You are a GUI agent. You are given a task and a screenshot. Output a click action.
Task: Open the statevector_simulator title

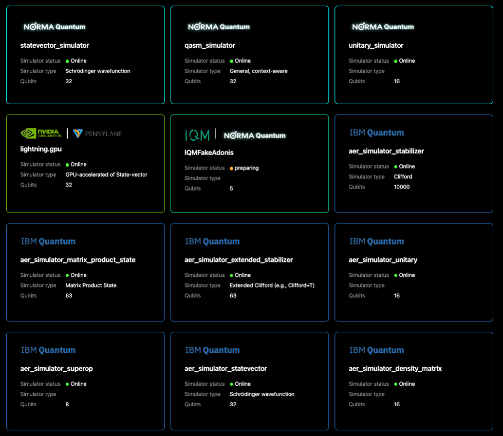click(54, 46)
